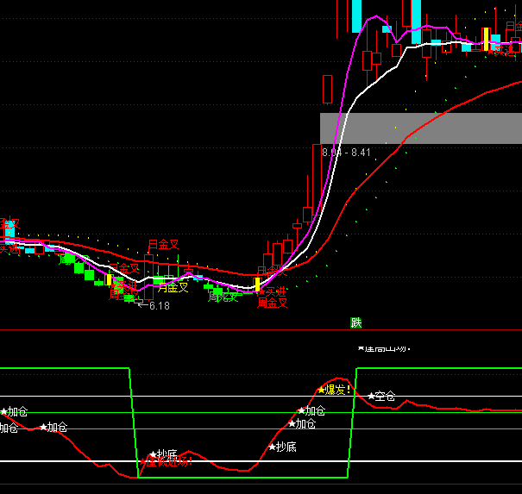Click the 6.18 low price arrow label

[155, 305]
